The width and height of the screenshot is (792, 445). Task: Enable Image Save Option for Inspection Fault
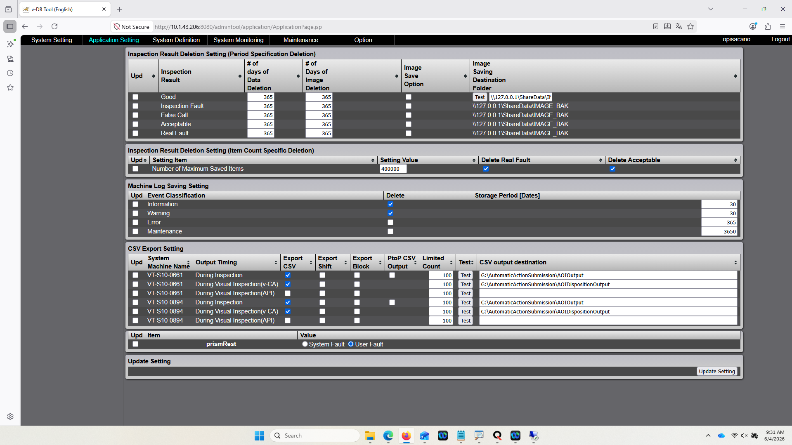tap(409, 106)
